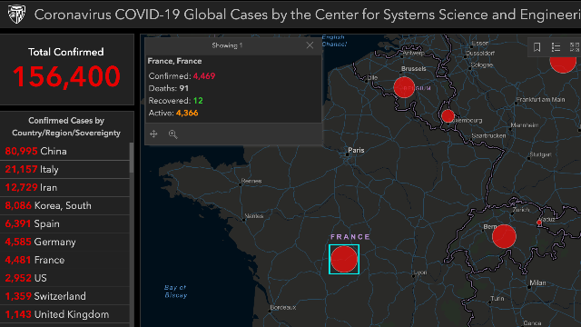Click the Johns Hopkins shield logo
Image resolution: width=581 pixels, height=327 pixels.
[17, 15]
